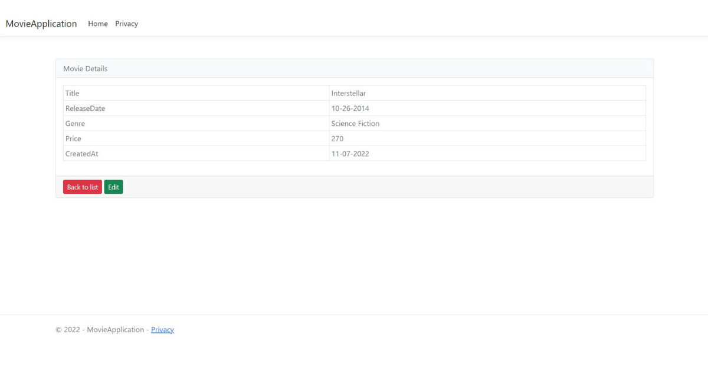
Task: Click the navbar area above the page
Action: point(354,18)
